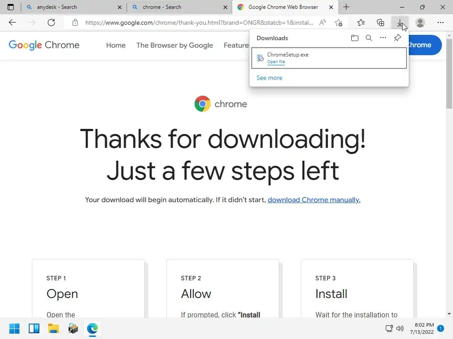Click the page vertical scrollbar thumb

[x=449, y=74]
